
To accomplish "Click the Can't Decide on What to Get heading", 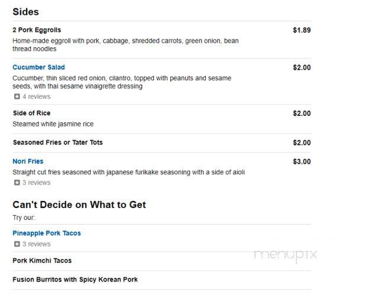I will click(x=79, y=205).
